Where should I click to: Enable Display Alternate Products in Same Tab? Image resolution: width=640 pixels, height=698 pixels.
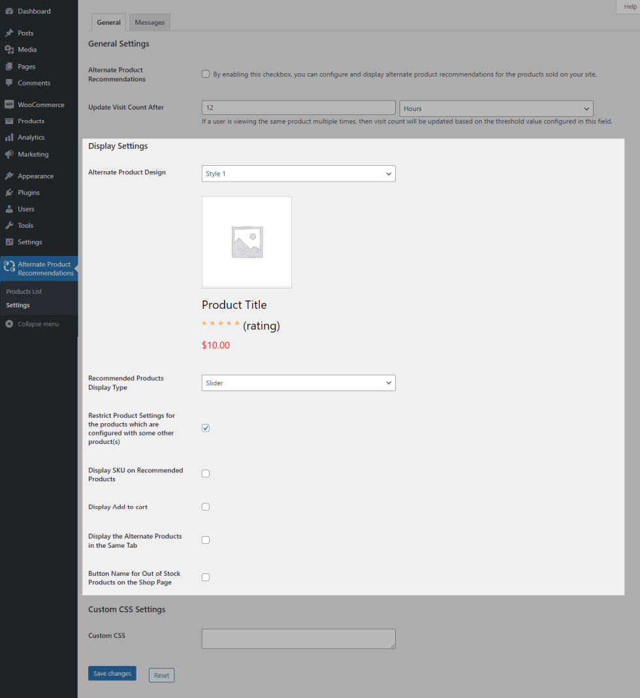(205, 540)
